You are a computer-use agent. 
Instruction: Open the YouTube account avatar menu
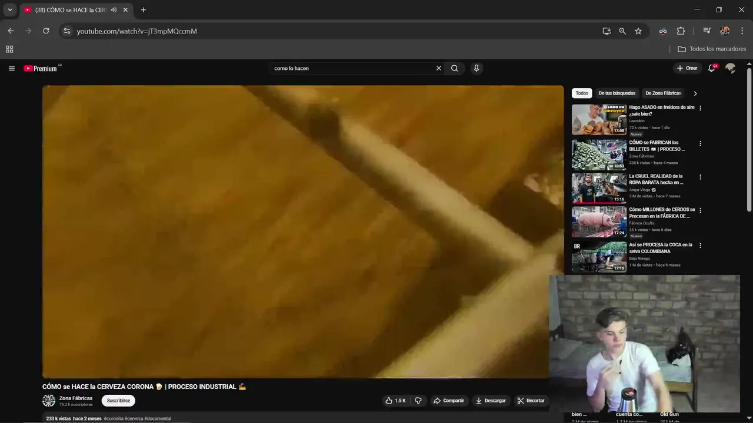click(731, 68)
